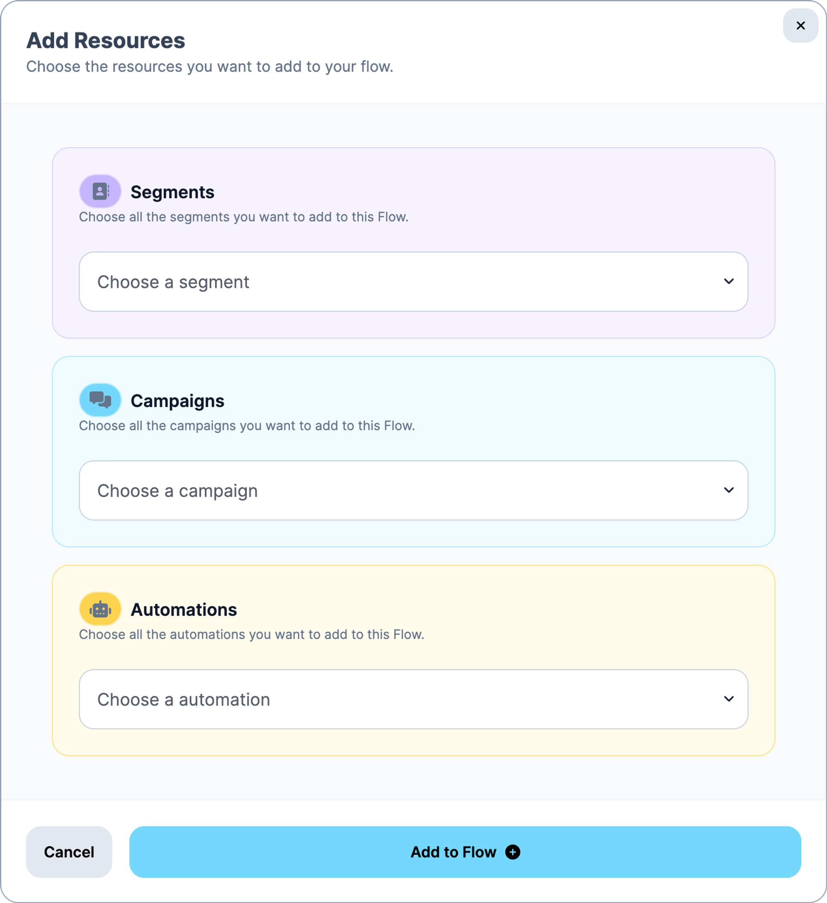Screen dimensions: 827x903
Task: Click the segments description text
Action: [244, 217]
